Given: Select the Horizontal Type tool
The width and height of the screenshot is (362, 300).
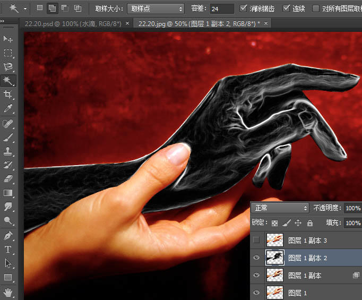Looking at the screenshot, I should pyautogui.click(x=8, y=250).
